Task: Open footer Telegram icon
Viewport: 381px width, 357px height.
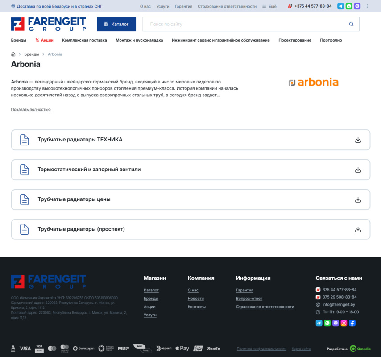Action: coord(319,323)
